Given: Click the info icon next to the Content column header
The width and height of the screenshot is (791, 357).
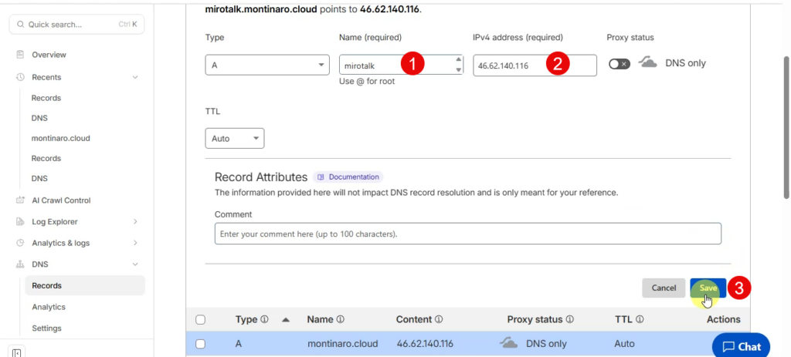Looking at the screenshot, I should coord(439,319).
